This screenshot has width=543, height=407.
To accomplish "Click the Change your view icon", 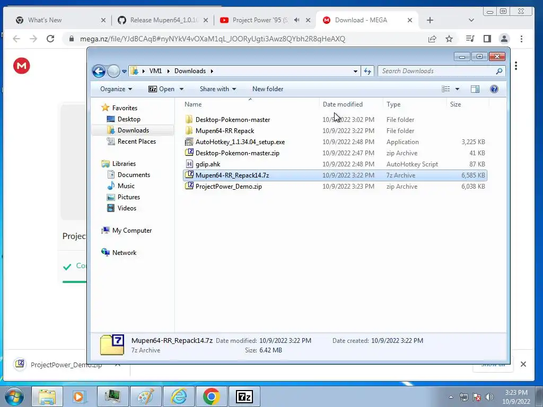I will 445,89.
